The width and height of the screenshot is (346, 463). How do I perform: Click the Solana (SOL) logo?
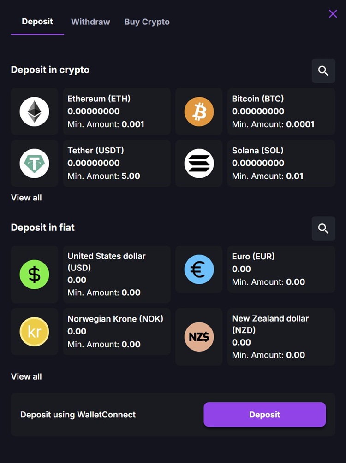coord(198,163)
